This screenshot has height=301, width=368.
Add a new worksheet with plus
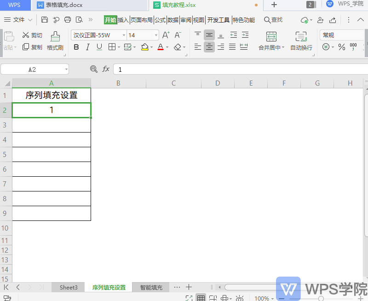coord(189,287)
